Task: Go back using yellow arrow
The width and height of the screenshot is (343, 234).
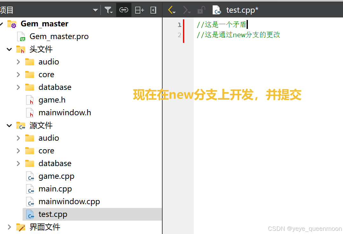Action: coord(171,10)
